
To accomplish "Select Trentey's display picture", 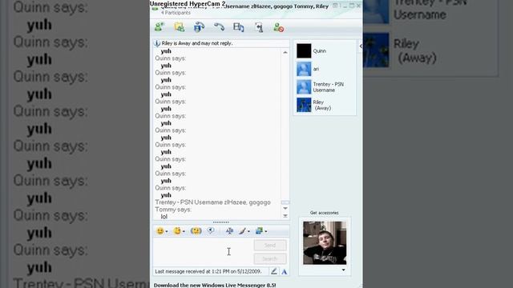I will click(x=304, y=87).
